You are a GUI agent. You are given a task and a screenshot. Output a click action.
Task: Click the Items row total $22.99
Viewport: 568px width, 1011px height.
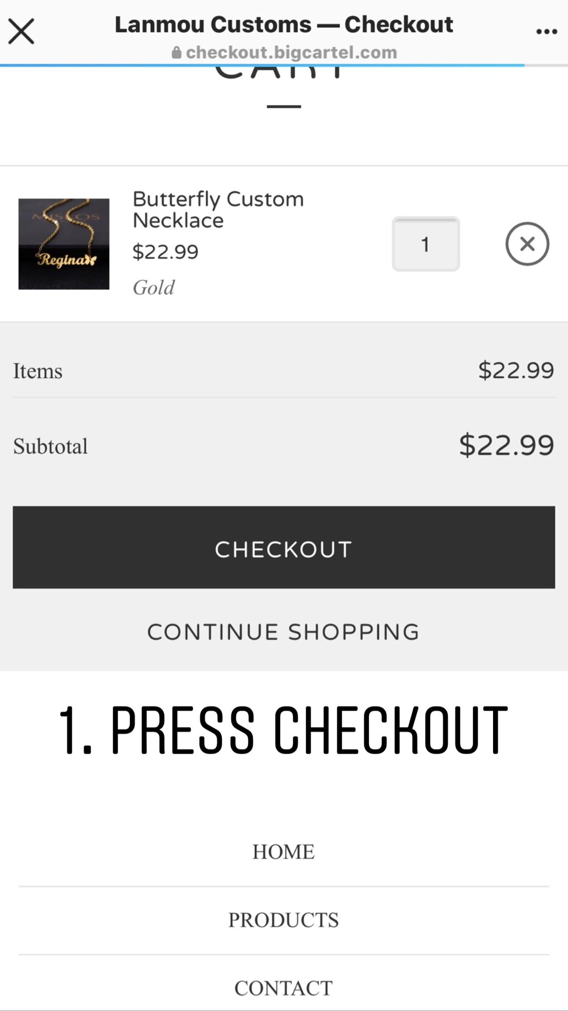click(516, 370)
